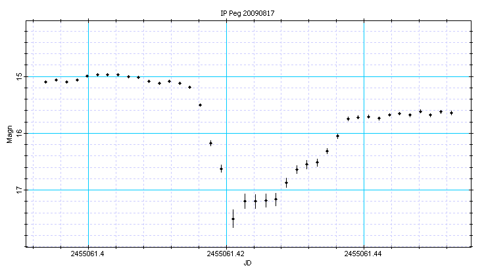Click the JD x-axis label
The height and width of the screenshot is (272, 484).
pyautogui.click(x=247, y=263)
